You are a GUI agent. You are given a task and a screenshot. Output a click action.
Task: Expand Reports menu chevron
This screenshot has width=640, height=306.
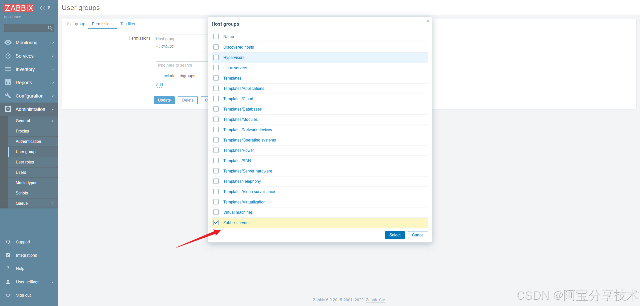[x=53, y=83]
